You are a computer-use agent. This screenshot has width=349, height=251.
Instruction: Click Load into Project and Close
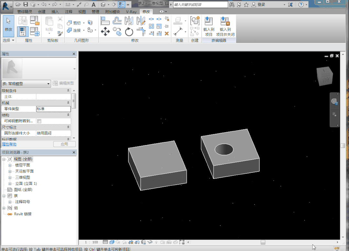pos(225,26)
